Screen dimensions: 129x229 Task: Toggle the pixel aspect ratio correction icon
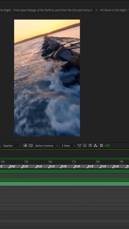(79, 146)
